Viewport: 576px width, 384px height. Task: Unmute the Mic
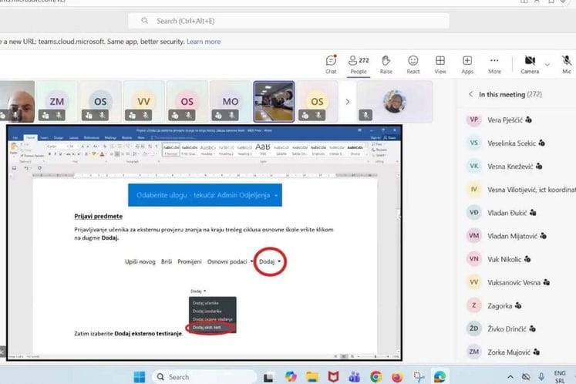click(567, 64)
